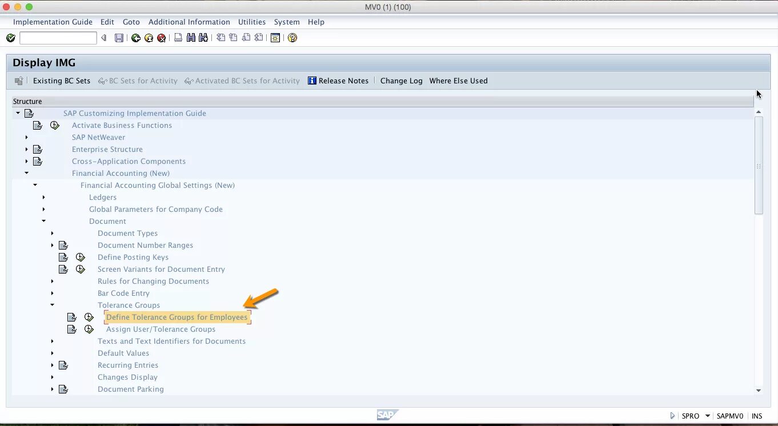778x426 pixels.
Task: Execute clock icon for Define Tolerance Groups for Employees
Action: pyautogui.click(x=89, y=318)
